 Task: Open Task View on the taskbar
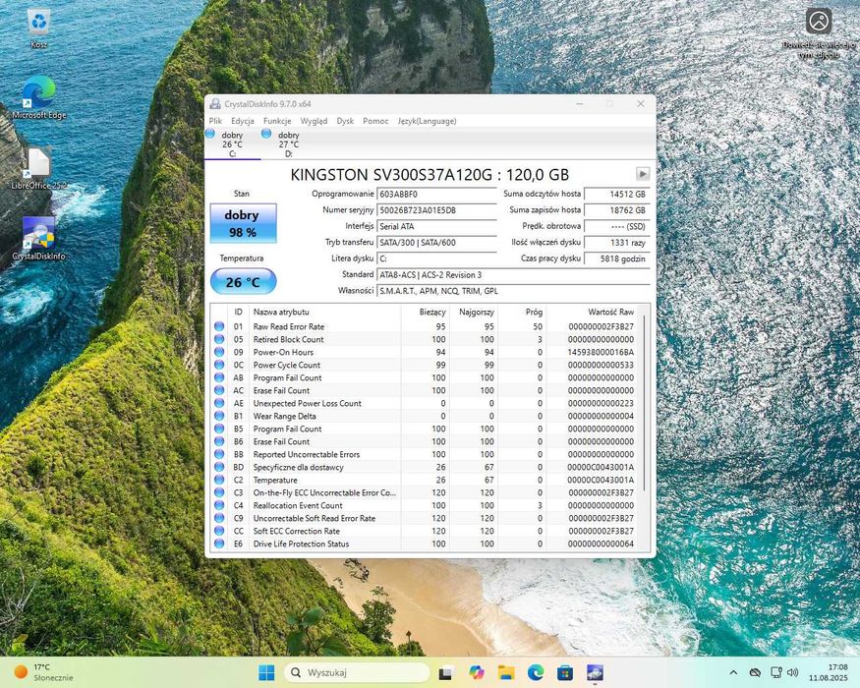(446, 672)
